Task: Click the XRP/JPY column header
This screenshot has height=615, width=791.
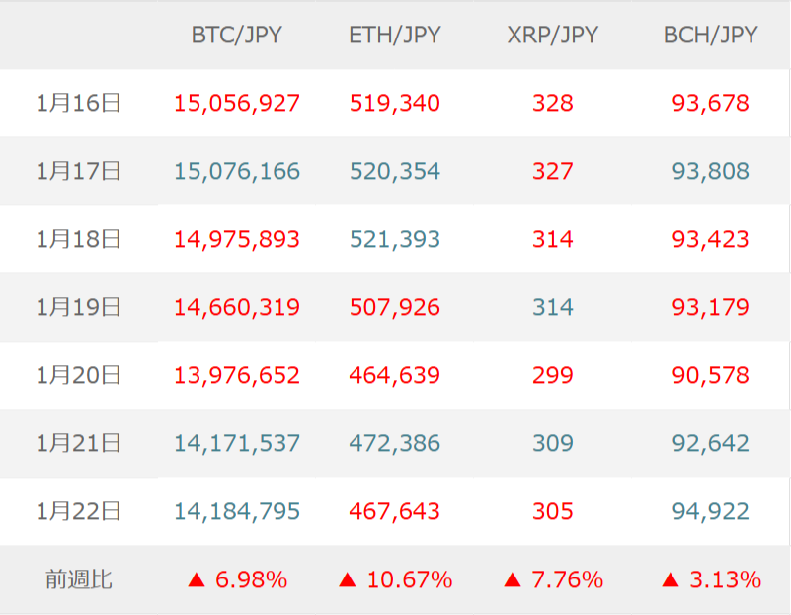Action: click(x=553, y=35)
